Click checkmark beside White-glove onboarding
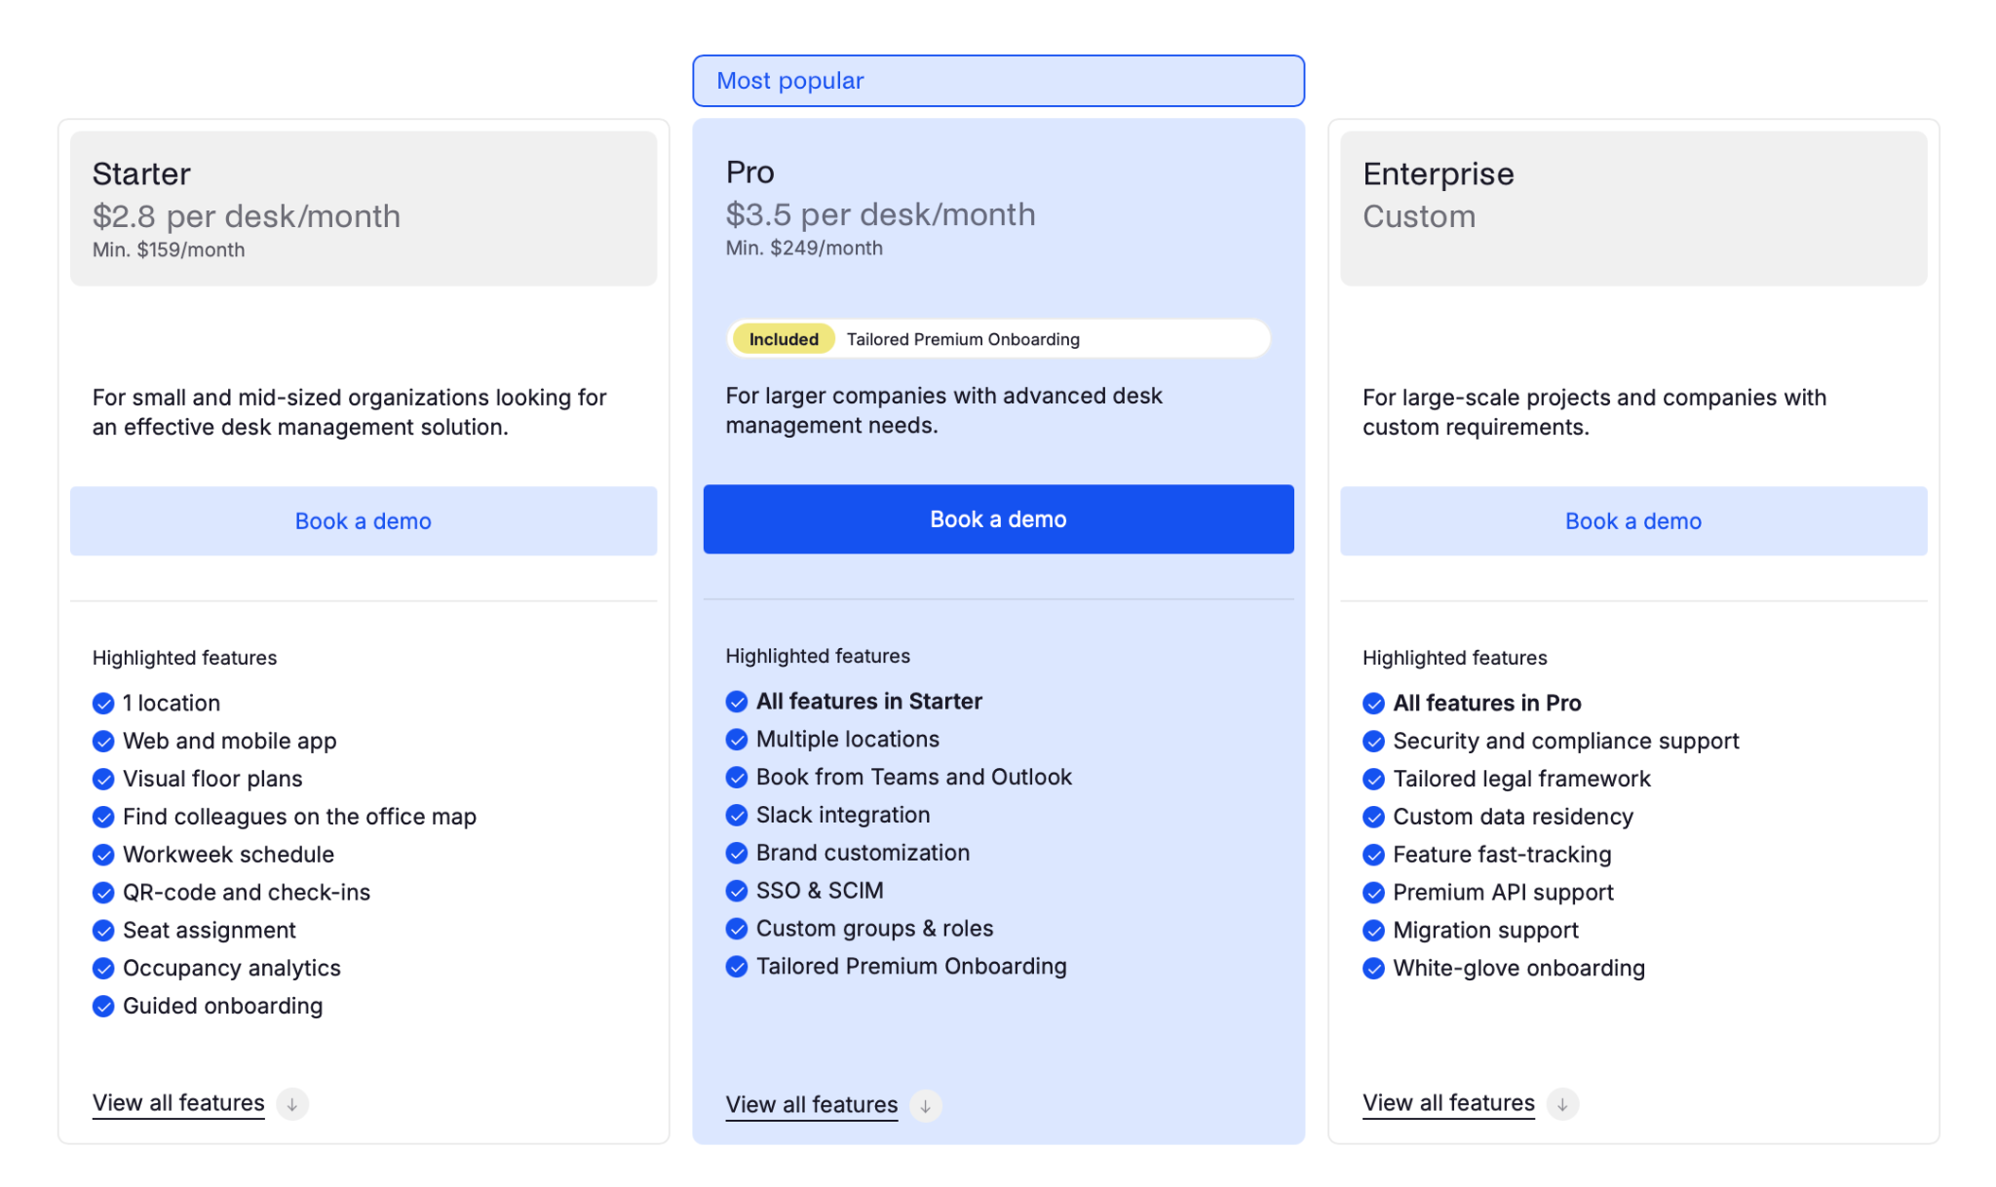 tap(1373, 970)
